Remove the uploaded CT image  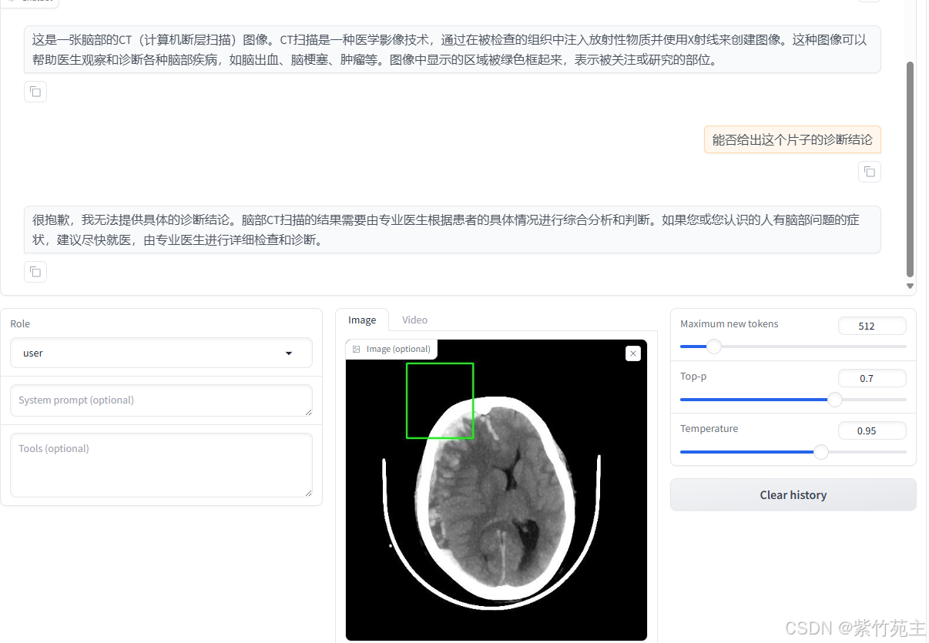point(633,353)
